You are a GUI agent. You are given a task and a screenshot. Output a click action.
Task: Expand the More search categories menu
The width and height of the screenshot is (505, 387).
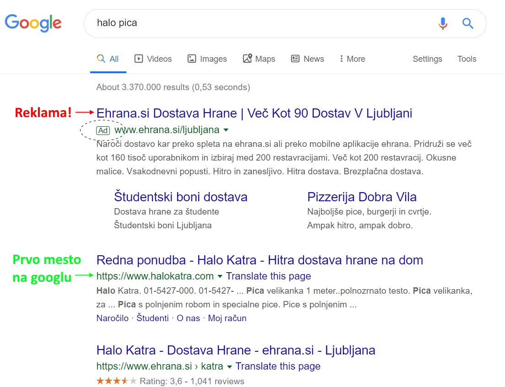352,59
